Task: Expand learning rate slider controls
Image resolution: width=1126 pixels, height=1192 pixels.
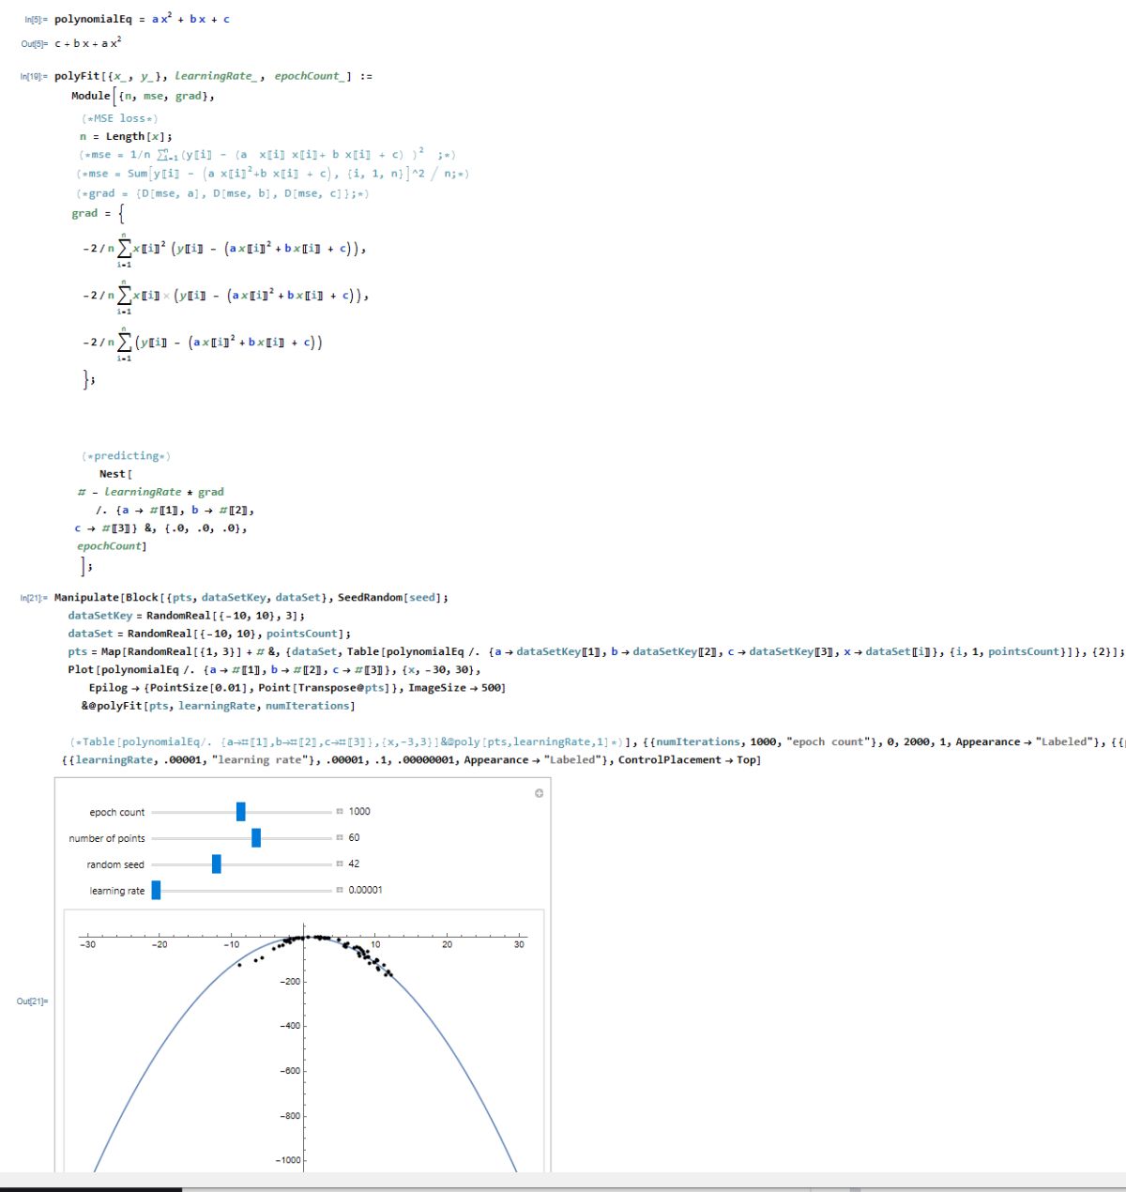Action: 340,891
